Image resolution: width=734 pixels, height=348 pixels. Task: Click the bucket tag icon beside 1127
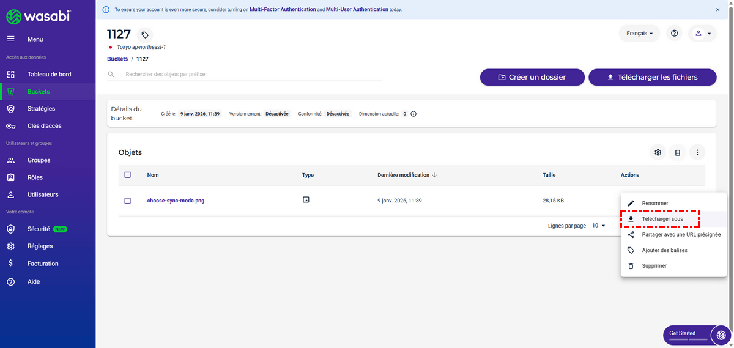(x=145, y=35)
